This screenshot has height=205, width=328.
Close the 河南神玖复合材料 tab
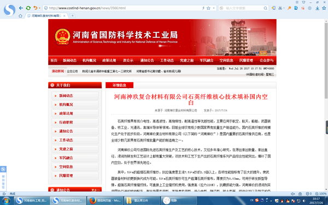tap(65, 16)
